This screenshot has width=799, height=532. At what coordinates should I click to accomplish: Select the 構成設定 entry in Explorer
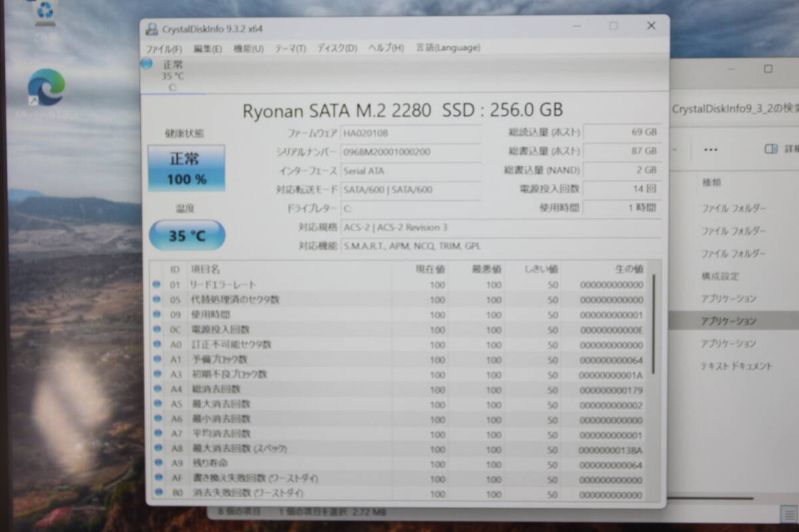(x=720, y=276)
